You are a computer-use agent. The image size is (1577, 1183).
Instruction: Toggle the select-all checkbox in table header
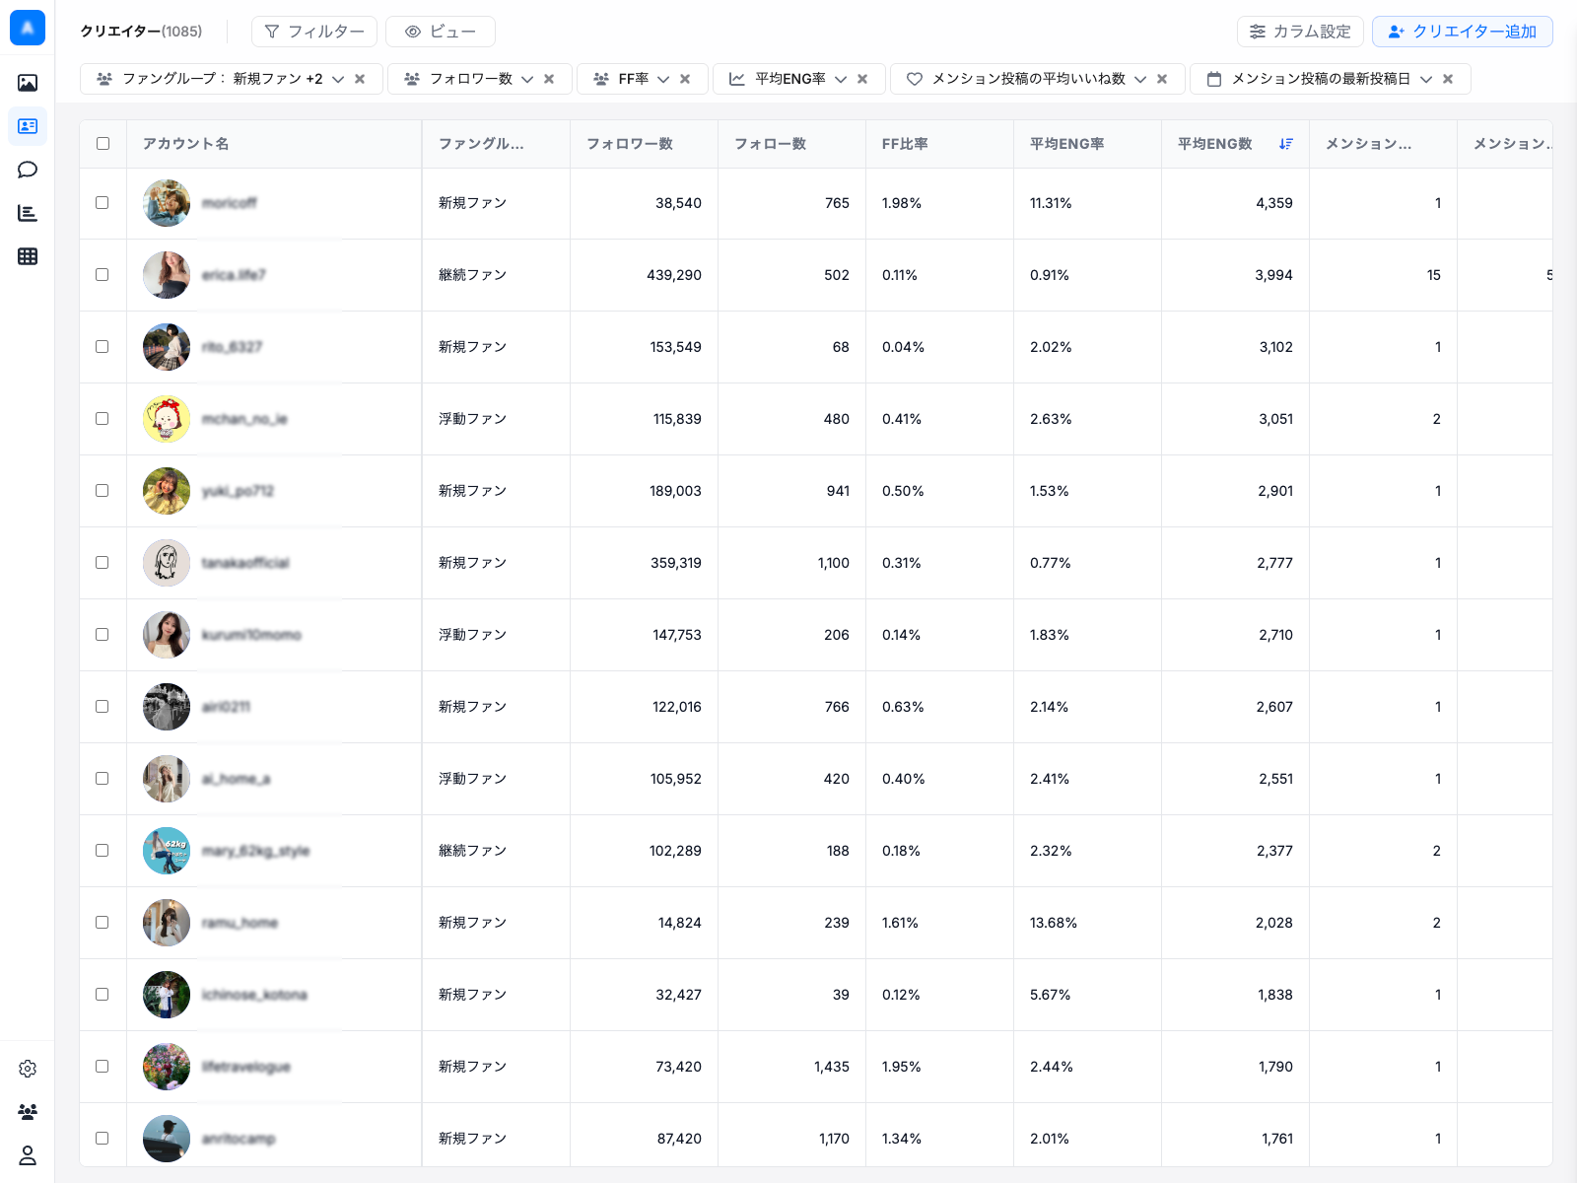103,144
